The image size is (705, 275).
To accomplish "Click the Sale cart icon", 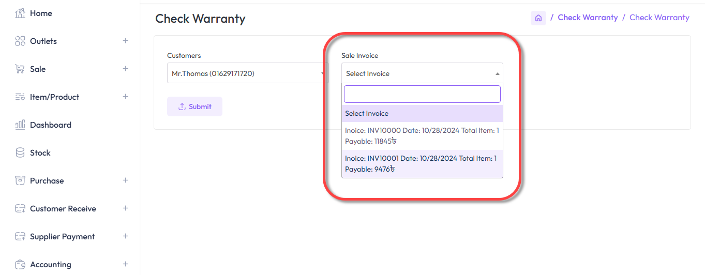I will pos(20,69).
